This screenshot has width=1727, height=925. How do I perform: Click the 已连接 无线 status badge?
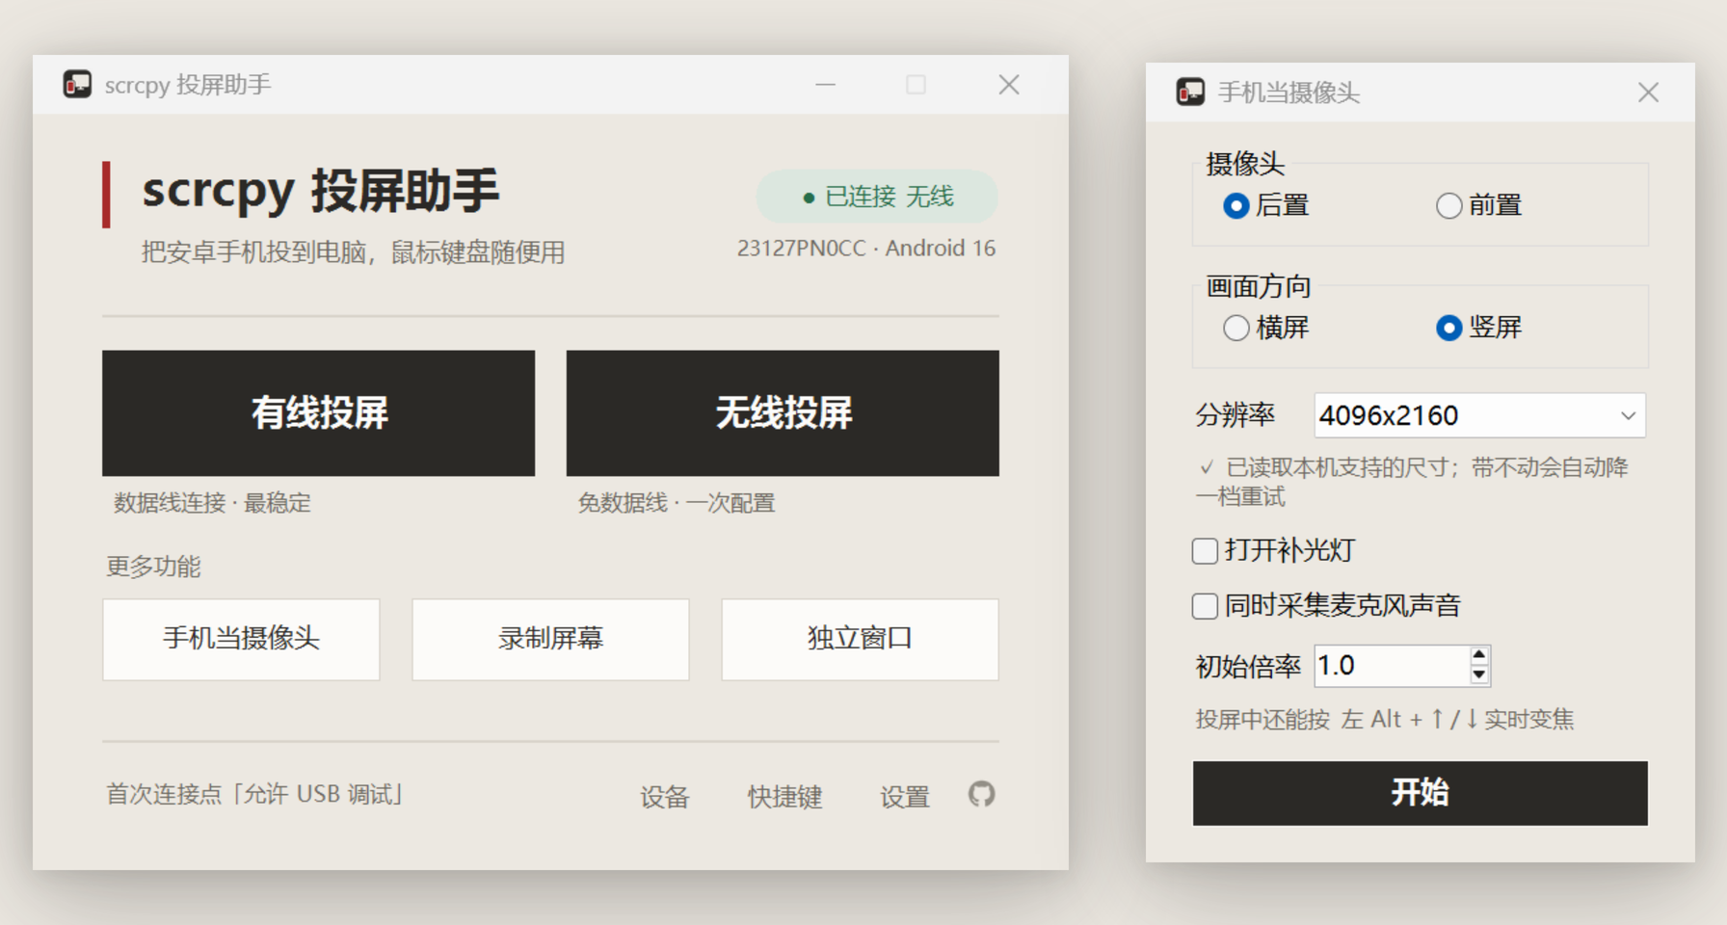[877, 197]
